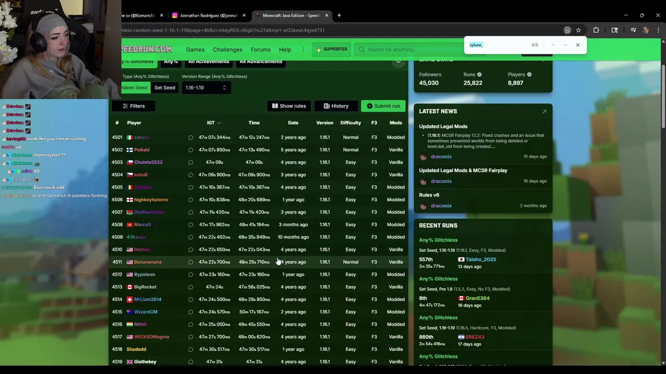Open Updated Legal Mods news link

point(443,127)
